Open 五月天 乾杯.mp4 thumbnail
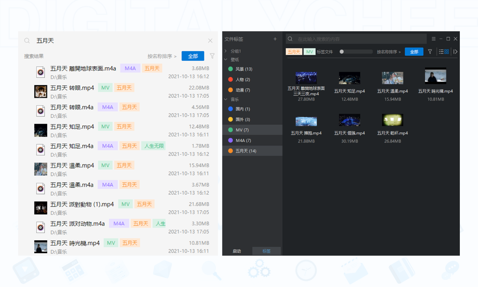Viewport: 478px width, 287px height. coord(393,120)
